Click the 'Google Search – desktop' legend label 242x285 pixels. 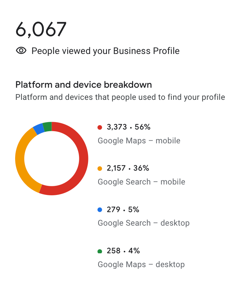[144, 223]
